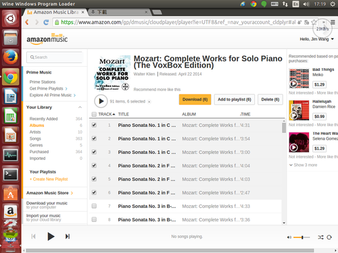Click Create New Playlist link
This screenshot has height=253, width=338.
point(49,179)
